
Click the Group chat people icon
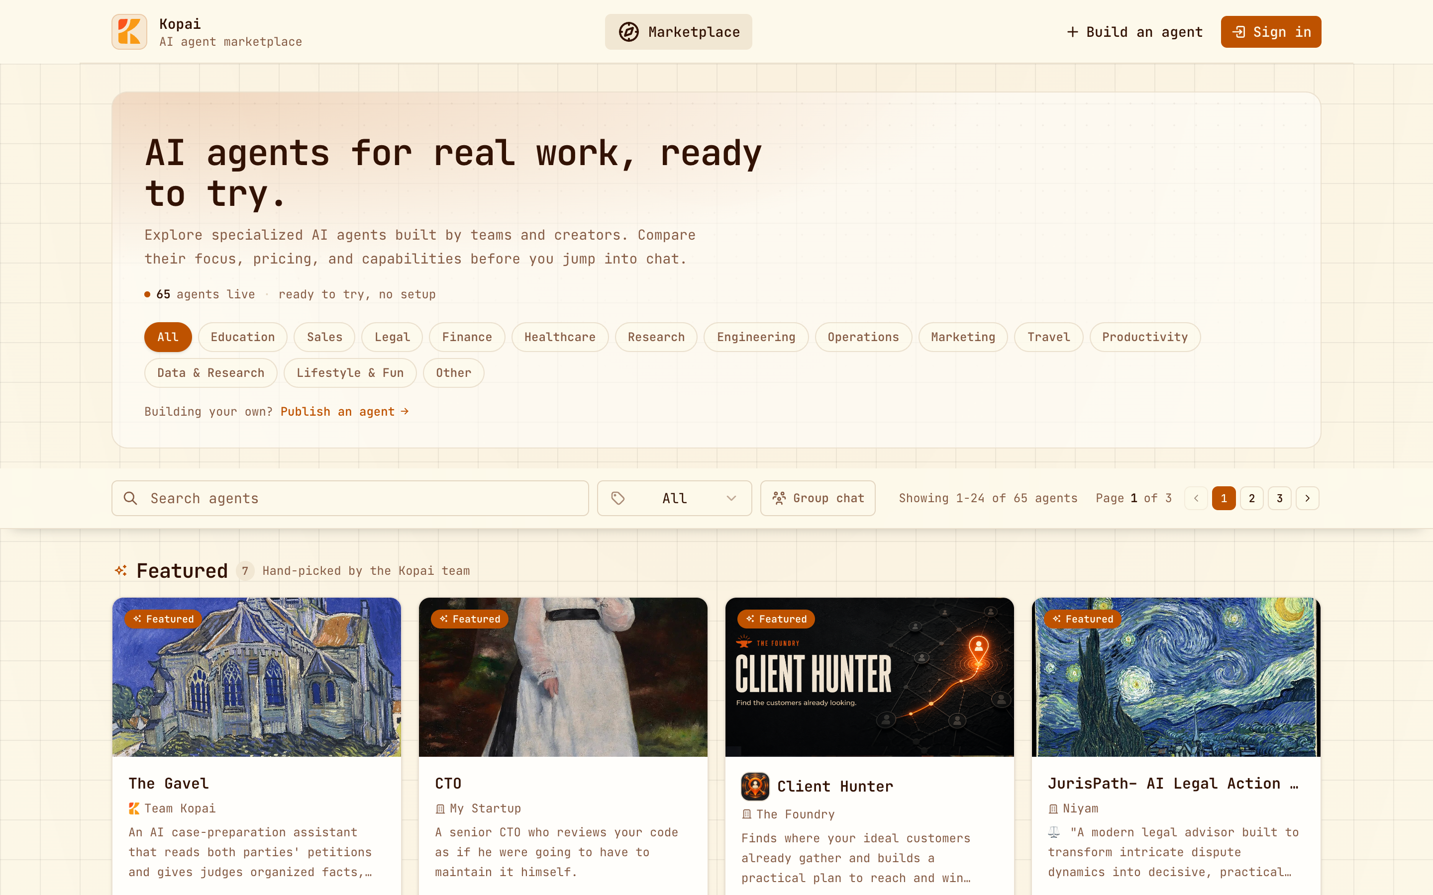click(779, 498)
